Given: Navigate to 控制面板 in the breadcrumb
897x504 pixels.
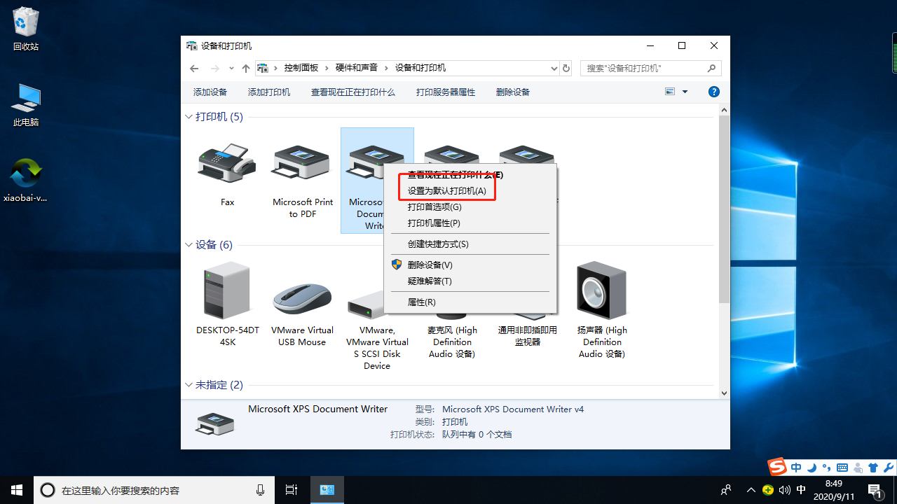Looking at the screenshot, I should coord(301,68).
